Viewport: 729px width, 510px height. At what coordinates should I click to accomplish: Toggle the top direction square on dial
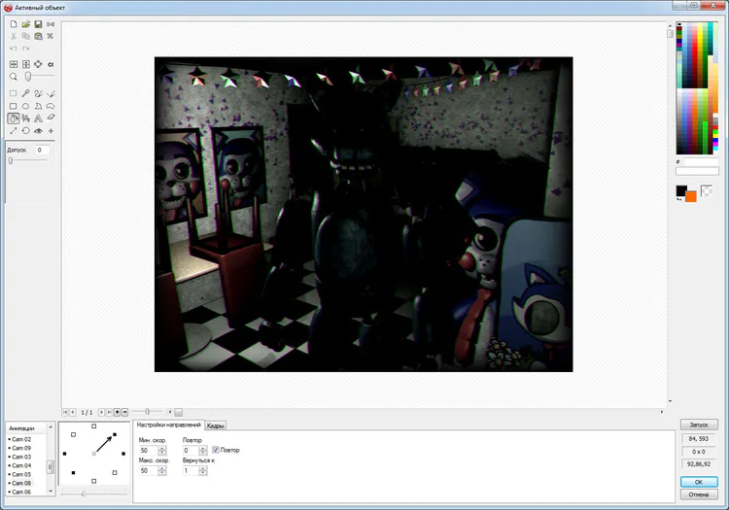[x=94, y=425]
